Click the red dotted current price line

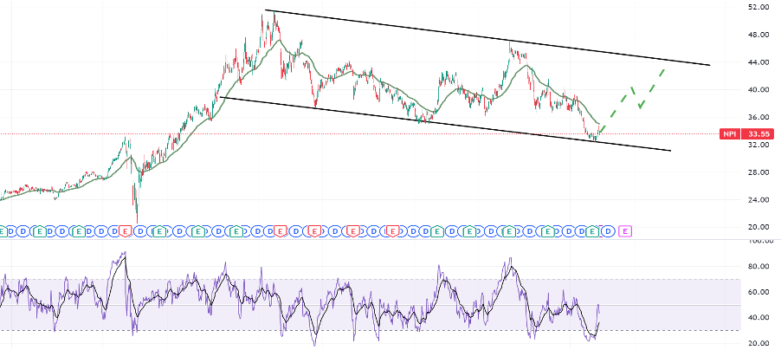pyautogui.click(x=346, y=134)
